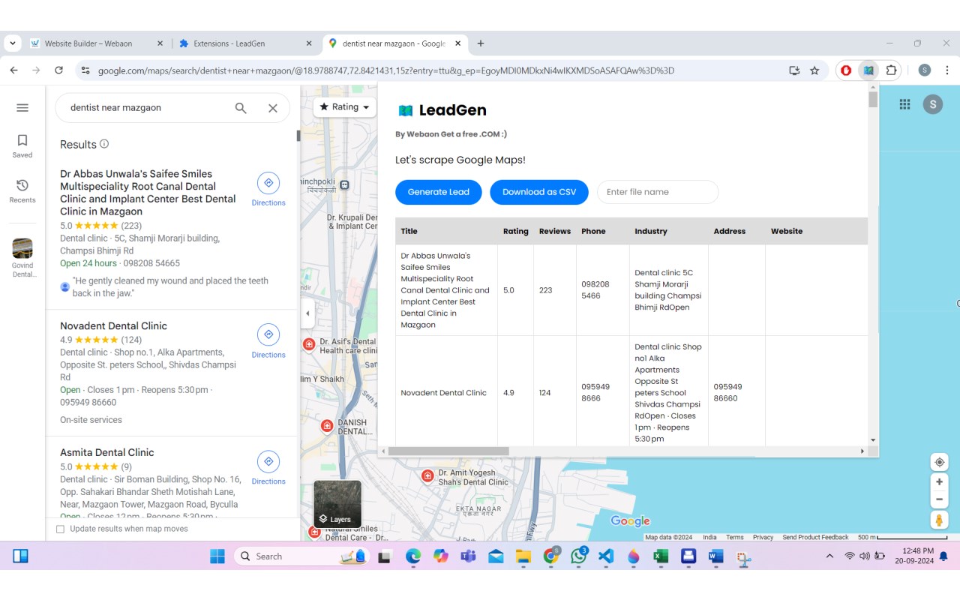Open Chrome profile avatar
Image resolution: width=960 pixels, height=600 pixels.
point(925,70)
